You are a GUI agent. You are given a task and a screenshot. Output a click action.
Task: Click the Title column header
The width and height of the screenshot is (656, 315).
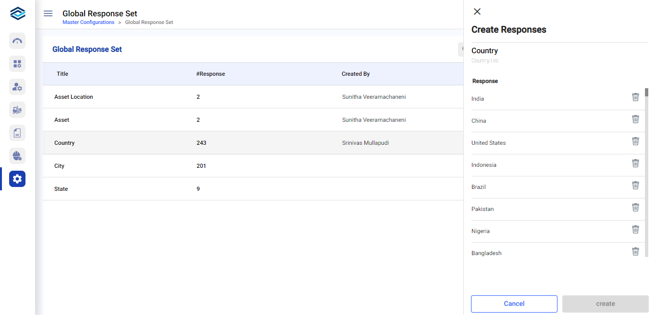[62, 74]
